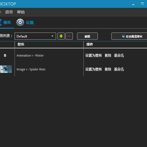This screenshot has width=147, height=147.
Task: Click the Spider Man thumbnail
Action: pos(6,69)
